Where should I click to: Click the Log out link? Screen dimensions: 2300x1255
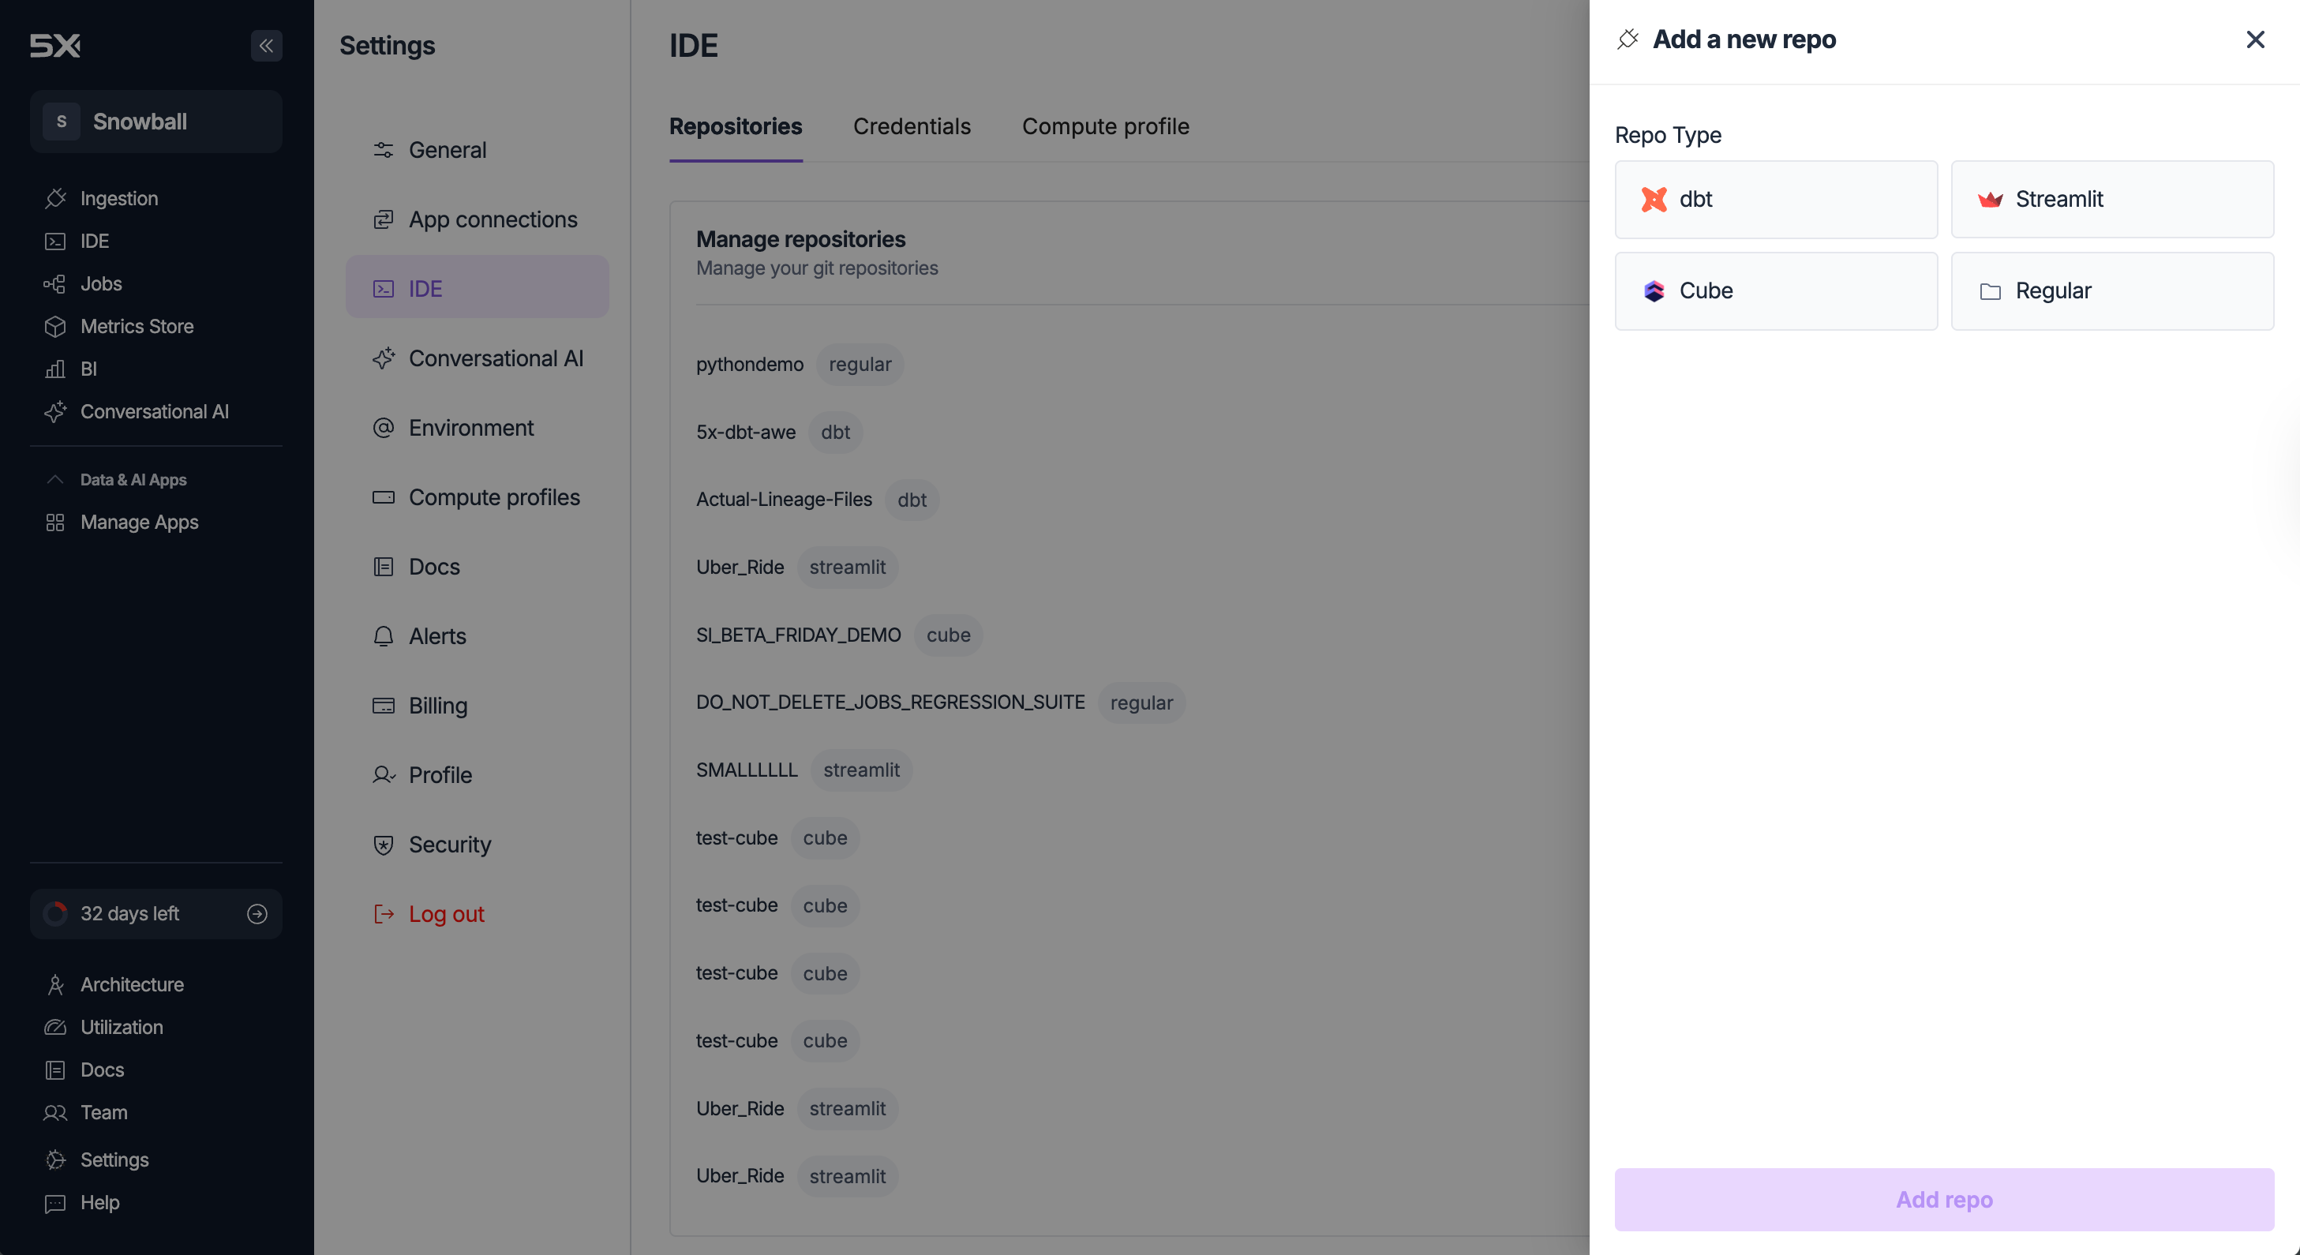click(445, 914)
